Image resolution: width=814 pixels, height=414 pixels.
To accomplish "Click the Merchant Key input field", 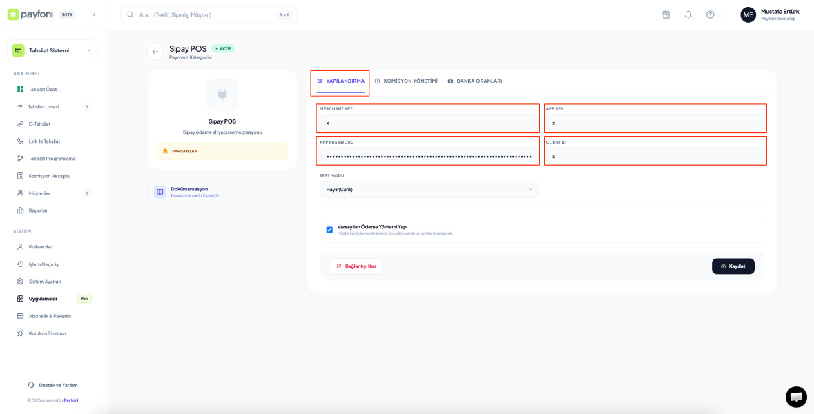I will (428, 123).
